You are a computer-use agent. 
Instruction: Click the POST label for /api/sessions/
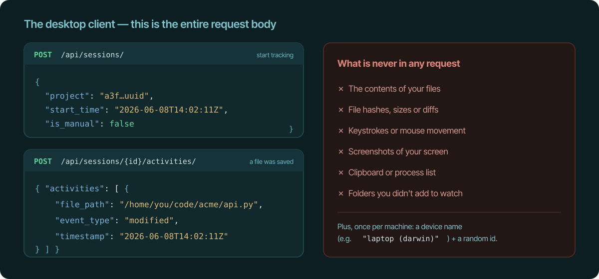tap(43, 55)
